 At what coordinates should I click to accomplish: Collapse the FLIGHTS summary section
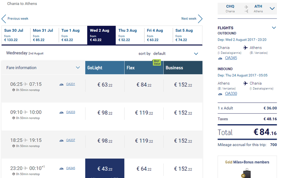(274, 28)
